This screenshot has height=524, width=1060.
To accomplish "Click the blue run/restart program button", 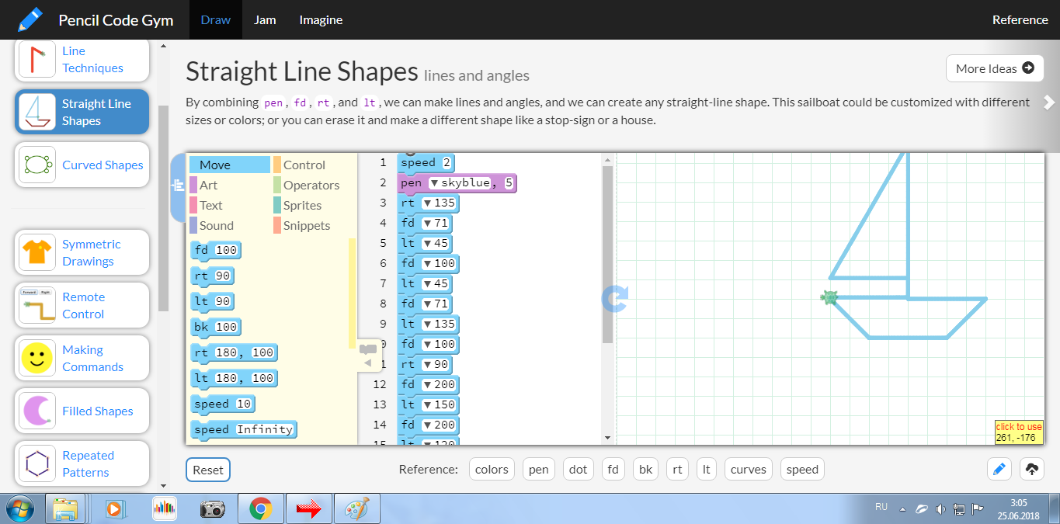I will 615,299.
